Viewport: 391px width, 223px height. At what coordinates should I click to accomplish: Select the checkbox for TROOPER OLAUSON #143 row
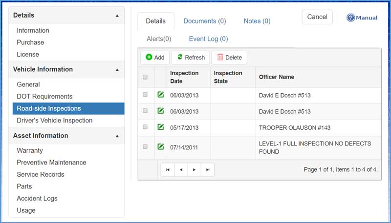pos(145,127)
